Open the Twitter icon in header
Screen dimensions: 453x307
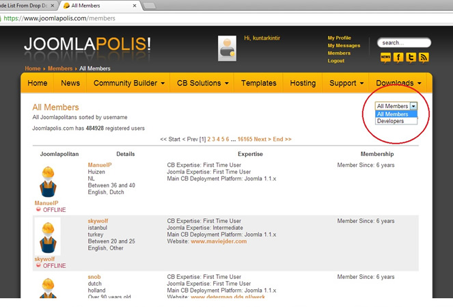(x=411, y=57)
